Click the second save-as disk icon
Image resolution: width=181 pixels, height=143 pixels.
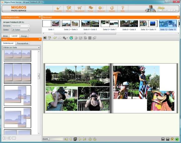tap(168, 139)
